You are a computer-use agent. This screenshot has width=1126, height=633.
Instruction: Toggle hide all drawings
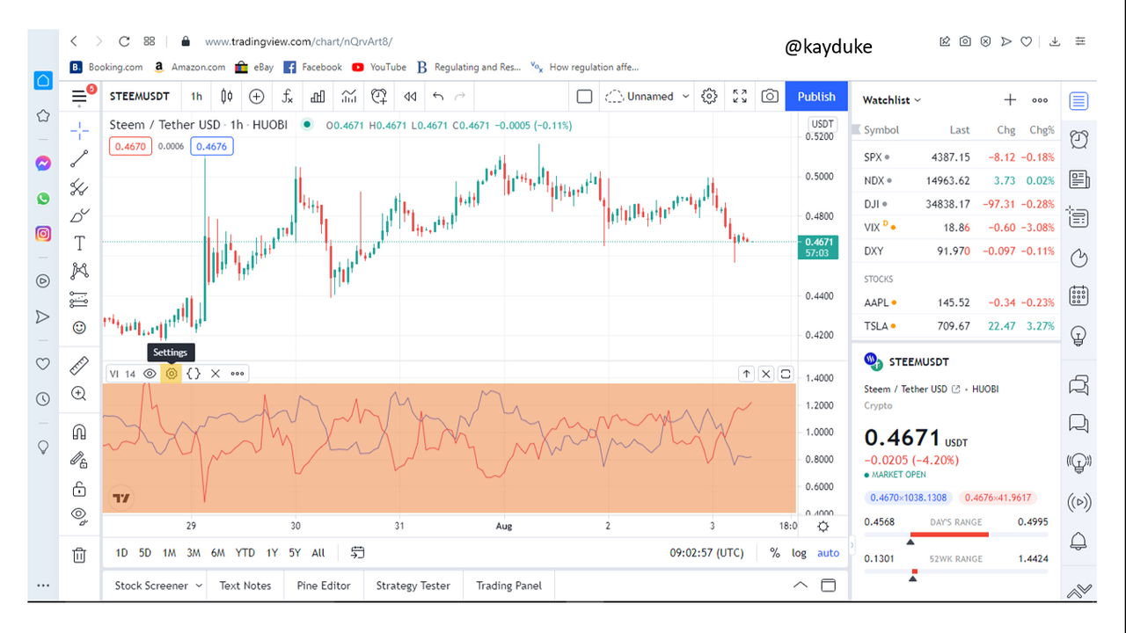pos(79,515)
